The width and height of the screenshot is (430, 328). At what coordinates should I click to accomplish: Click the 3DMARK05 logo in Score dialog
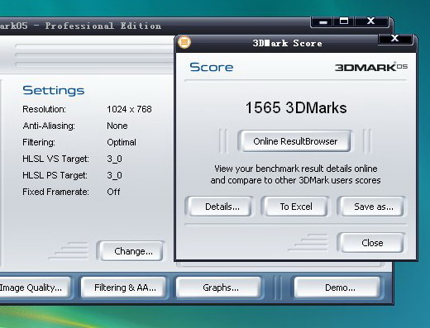point(371,67)
